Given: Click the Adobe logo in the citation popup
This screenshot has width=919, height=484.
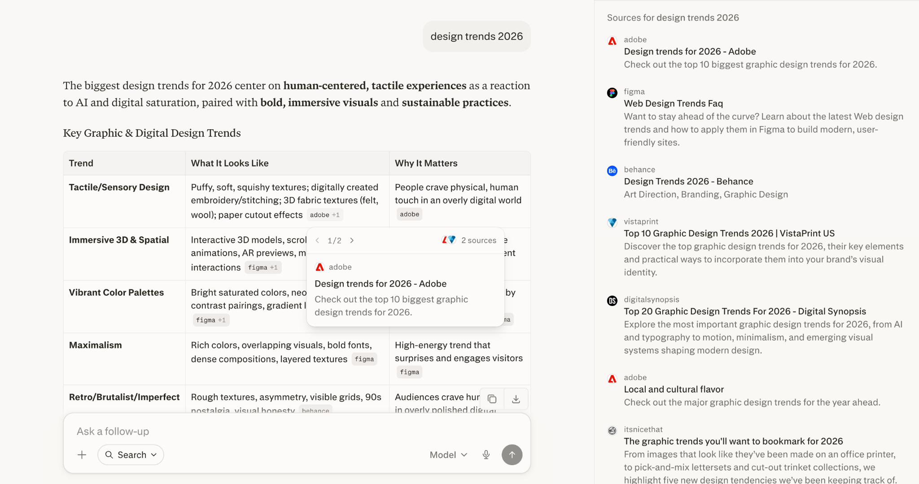Looking at the screenshot, I should tap(319, 267).
